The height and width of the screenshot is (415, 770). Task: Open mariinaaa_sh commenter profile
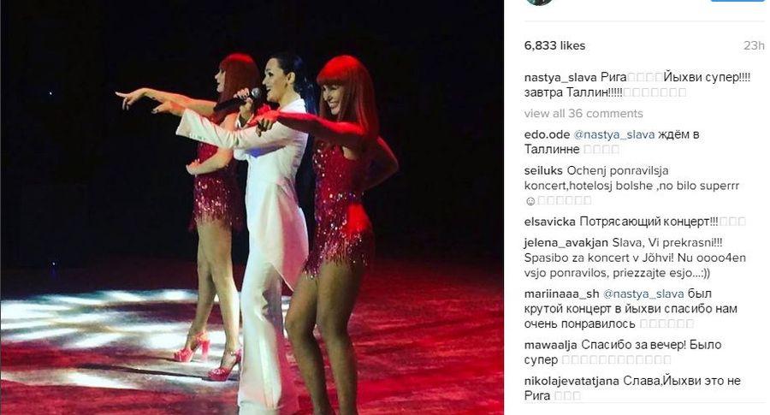(561, 294)
